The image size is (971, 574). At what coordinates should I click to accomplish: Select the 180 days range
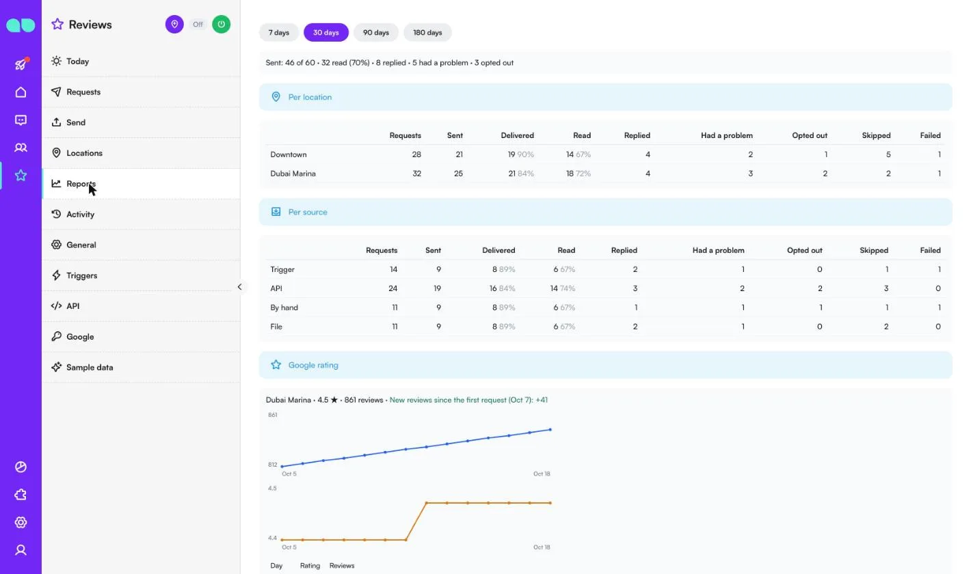(427, 32)
